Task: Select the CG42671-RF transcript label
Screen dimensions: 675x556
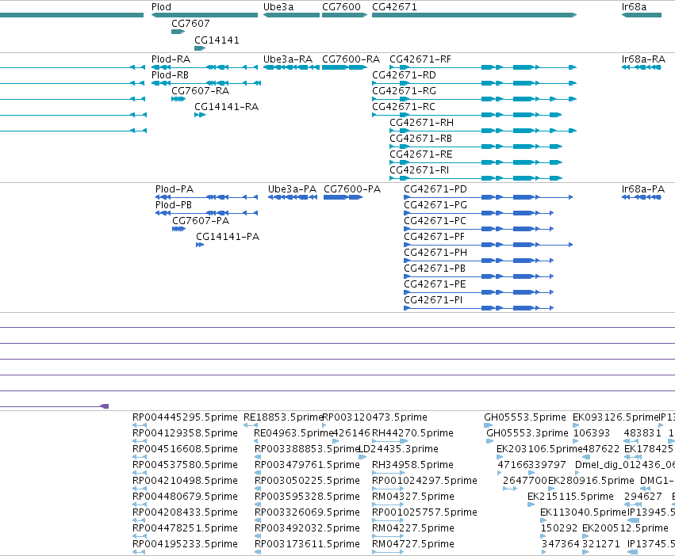Action: pos(420,59)
